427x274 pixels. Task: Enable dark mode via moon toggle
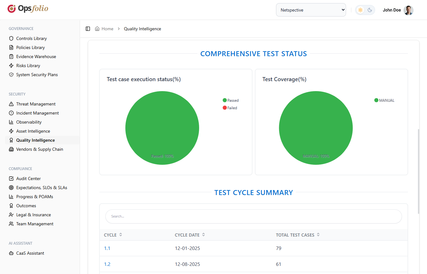point(370,10)
